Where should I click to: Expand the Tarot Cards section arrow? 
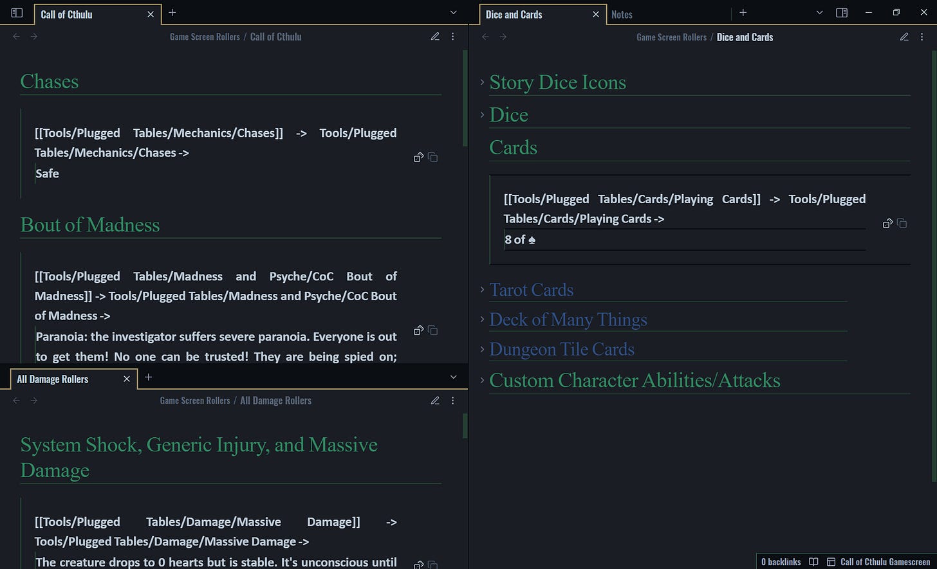tap(482, 289)
